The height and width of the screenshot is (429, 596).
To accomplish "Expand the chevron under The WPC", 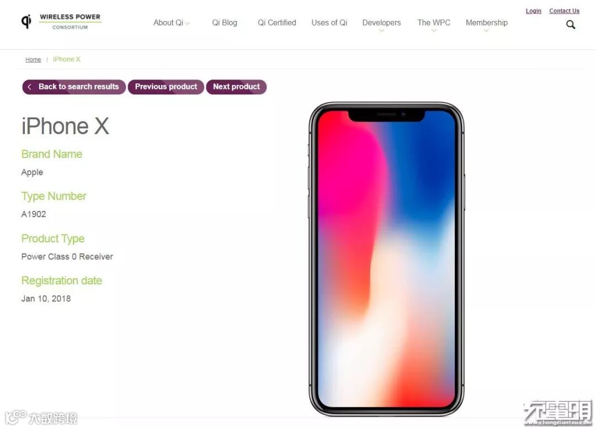I will (434, 31).
